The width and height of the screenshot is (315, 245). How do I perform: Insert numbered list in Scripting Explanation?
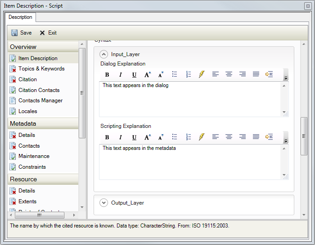[x=188, y=137]
